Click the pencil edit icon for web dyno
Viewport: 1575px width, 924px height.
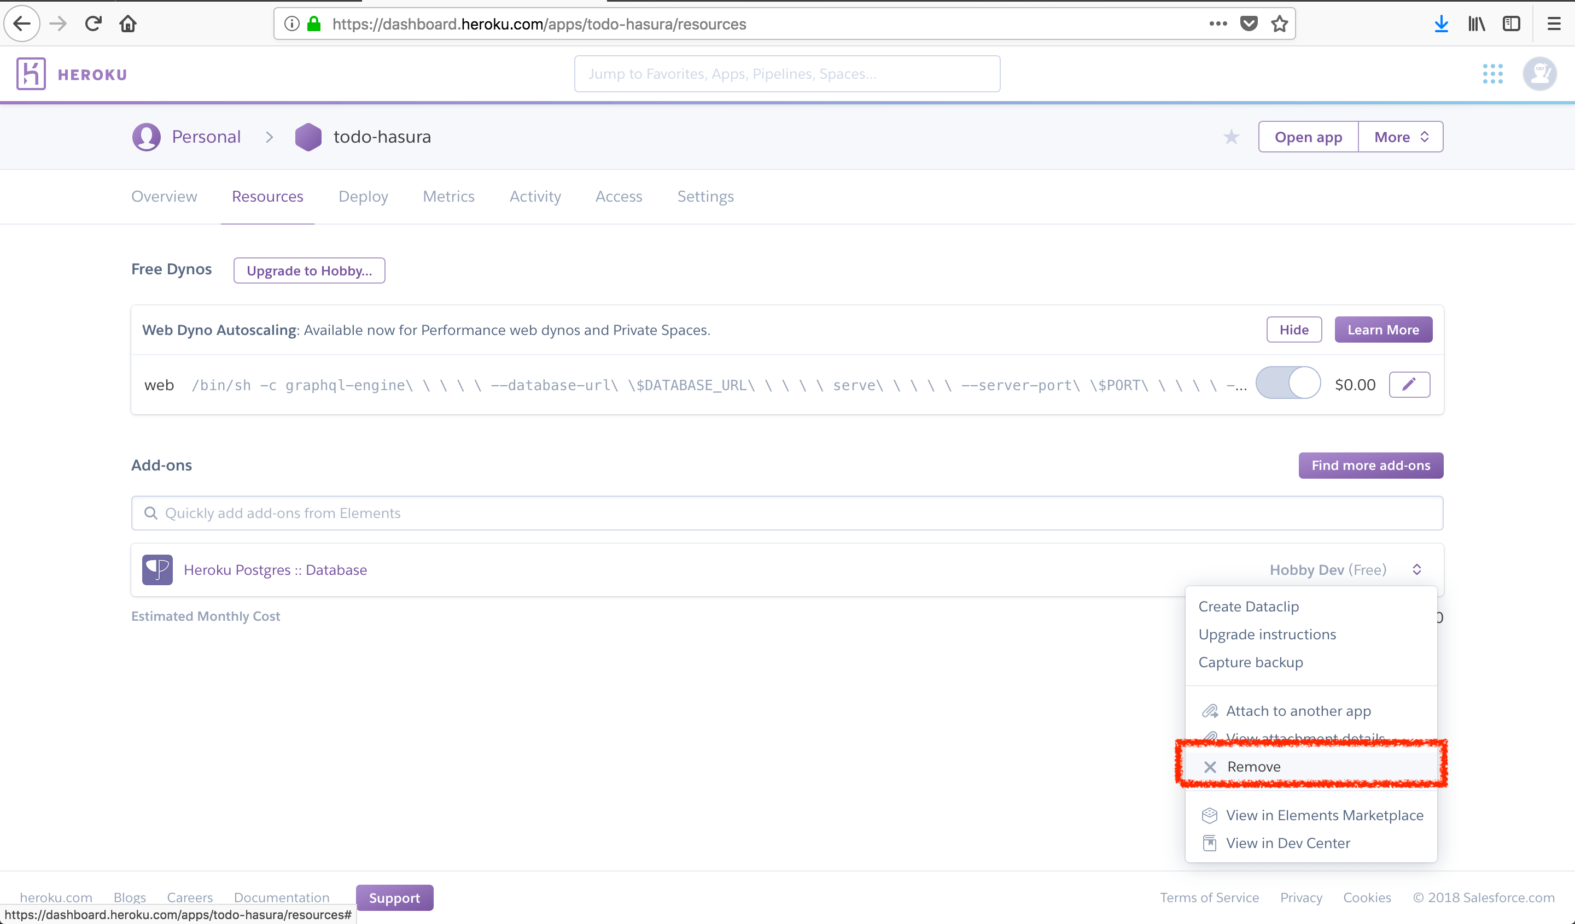coord(1409,385)
